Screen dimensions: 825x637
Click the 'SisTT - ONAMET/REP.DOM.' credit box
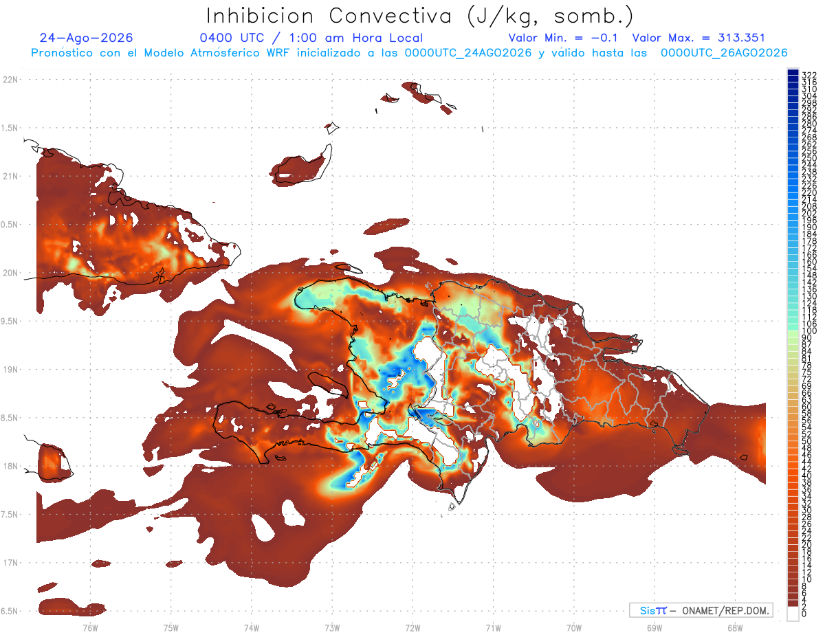click(x=701, y=610)
